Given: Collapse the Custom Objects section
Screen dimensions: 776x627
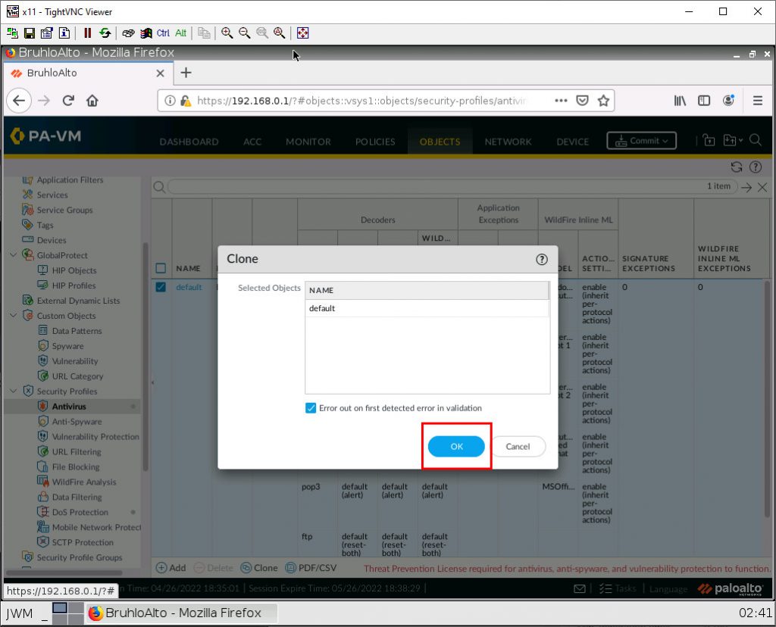Looking at the screenshot, I should 13,316.
